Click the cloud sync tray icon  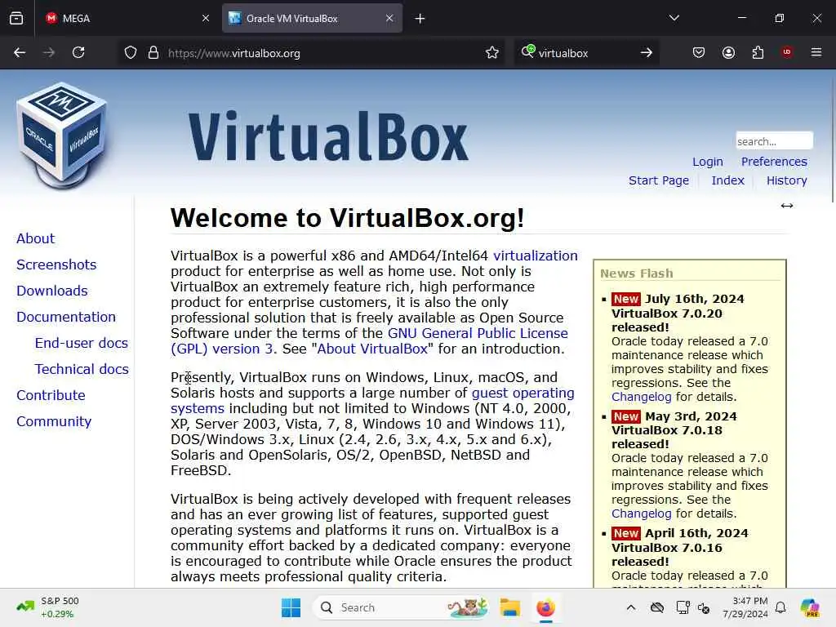click(657, 607)
